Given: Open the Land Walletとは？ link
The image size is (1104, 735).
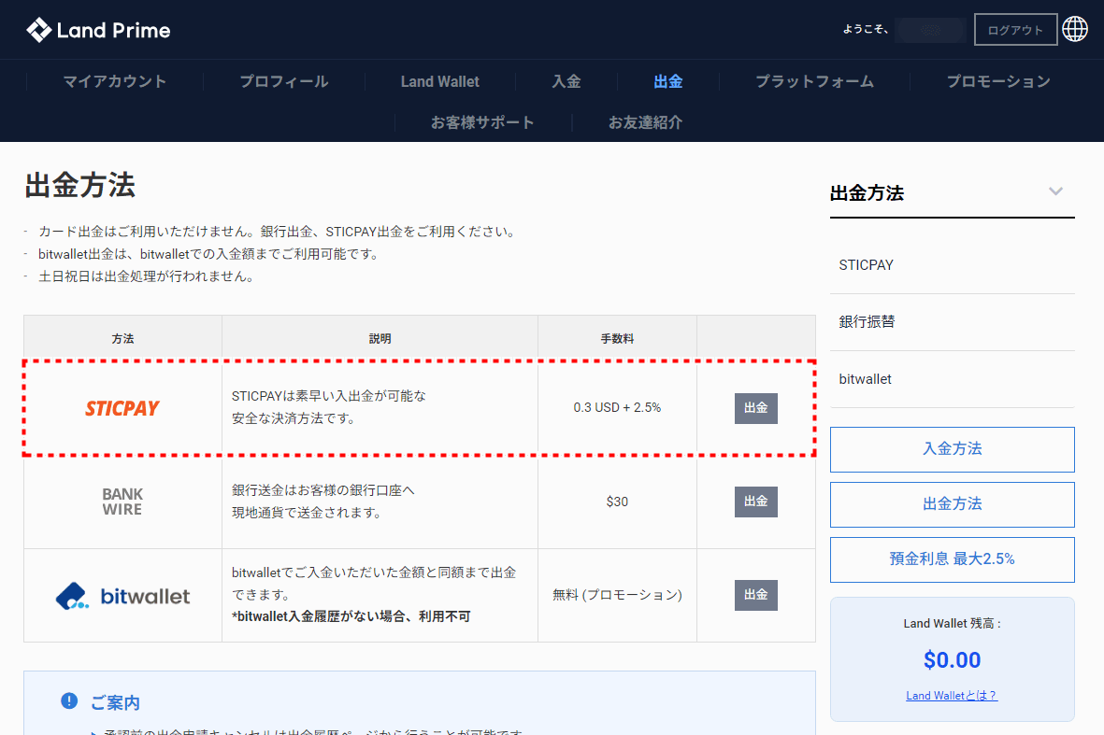Looking at the screenshot, I should 952,696.
